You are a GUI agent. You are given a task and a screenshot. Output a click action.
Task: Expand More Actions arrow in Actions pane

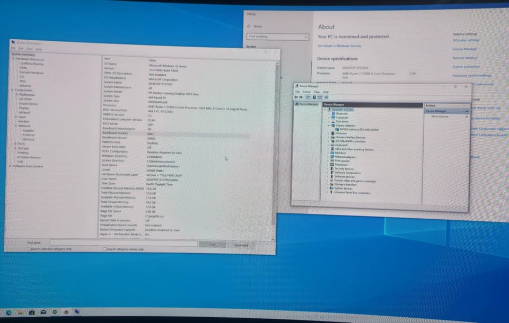point(467,116)
